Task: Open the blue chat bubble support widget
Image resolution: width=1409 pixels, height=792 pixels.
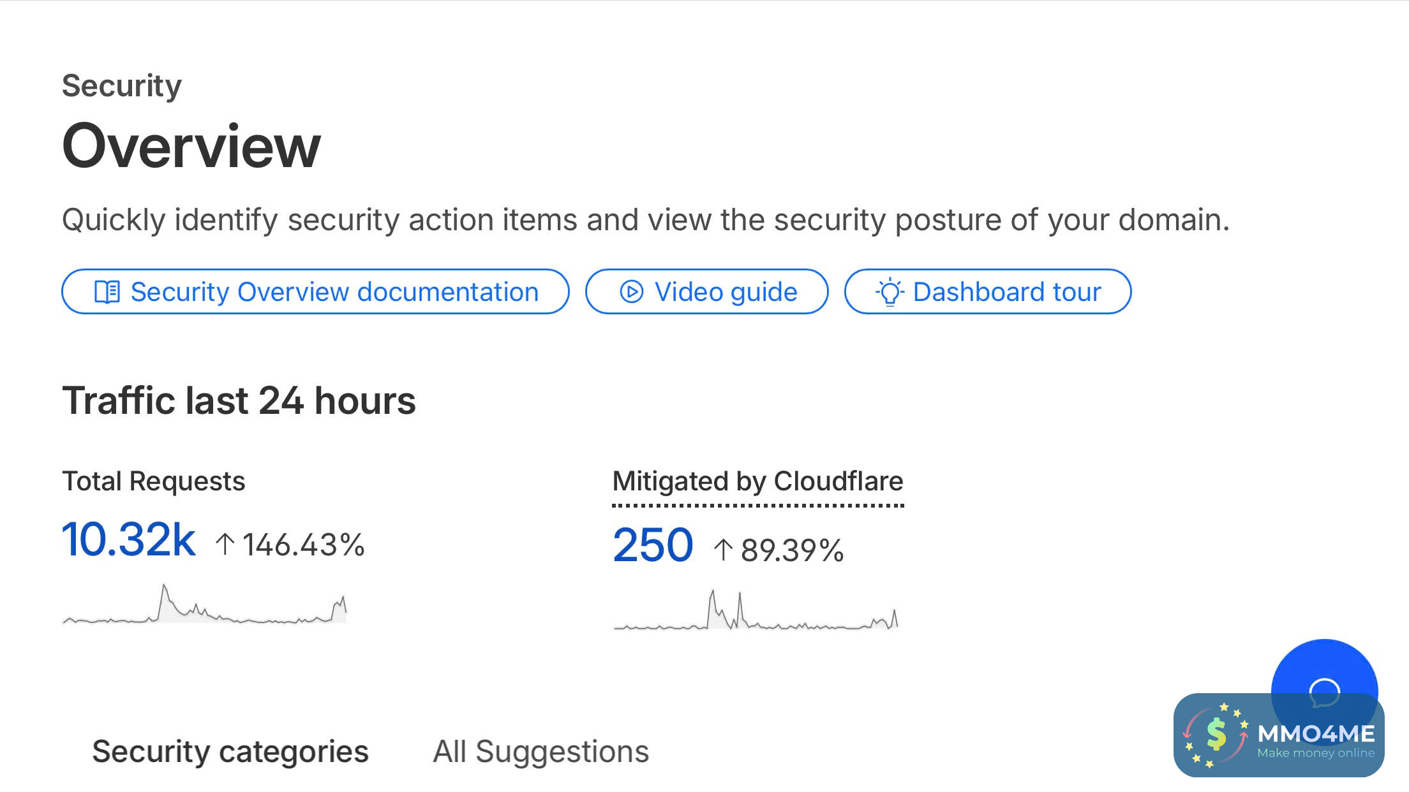Action: point(1324,676)
